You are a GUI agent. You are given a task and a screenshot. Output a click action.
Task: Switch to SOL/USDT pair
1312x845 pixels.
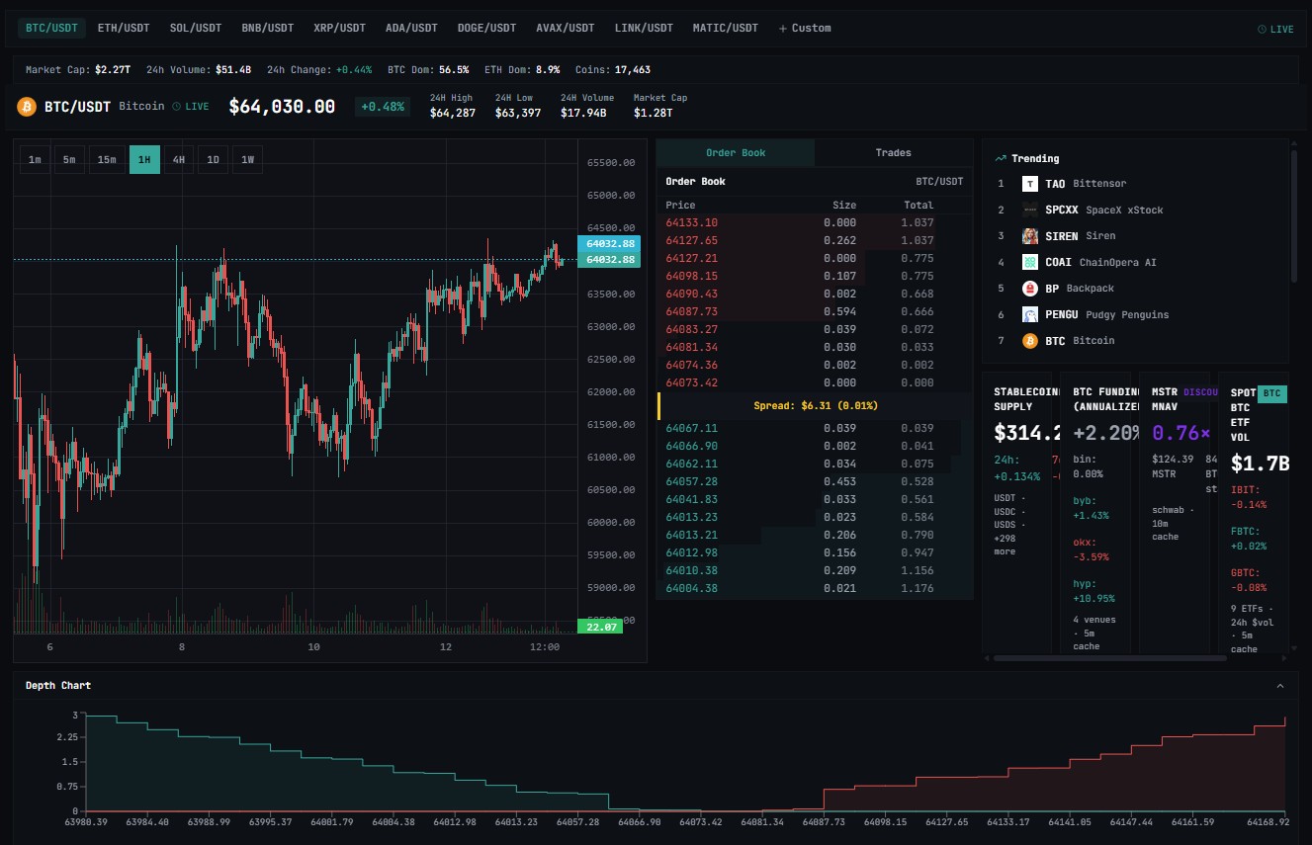[196, 28]
